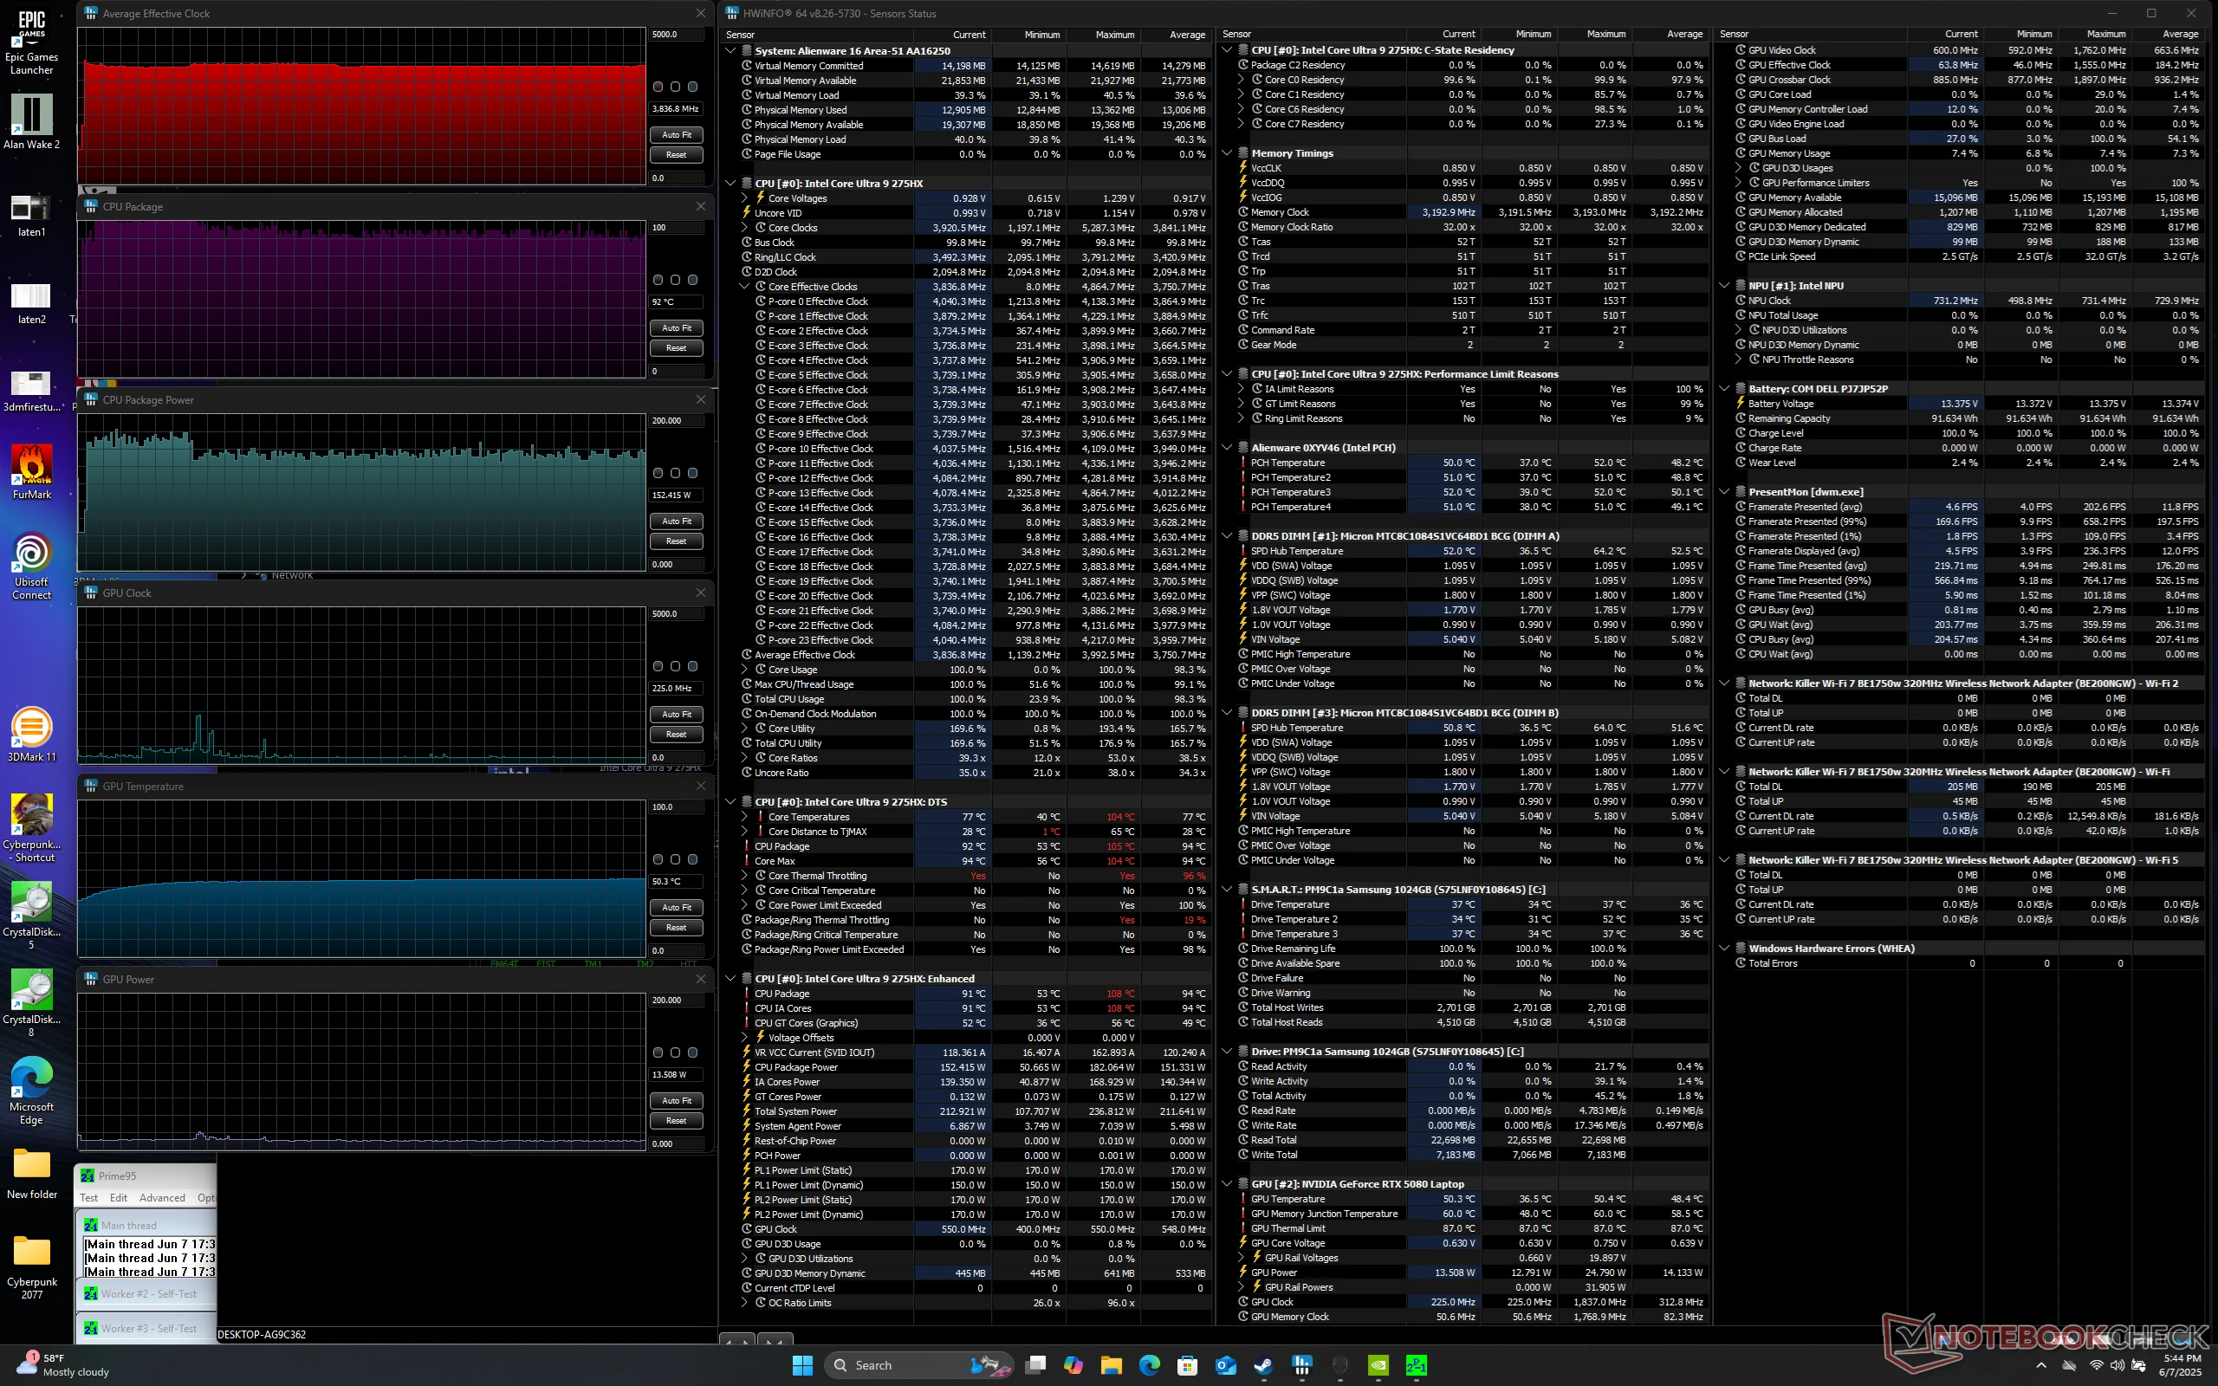
Task: Expand the GPU D3D Usages entry
Action: [1739, 168]
